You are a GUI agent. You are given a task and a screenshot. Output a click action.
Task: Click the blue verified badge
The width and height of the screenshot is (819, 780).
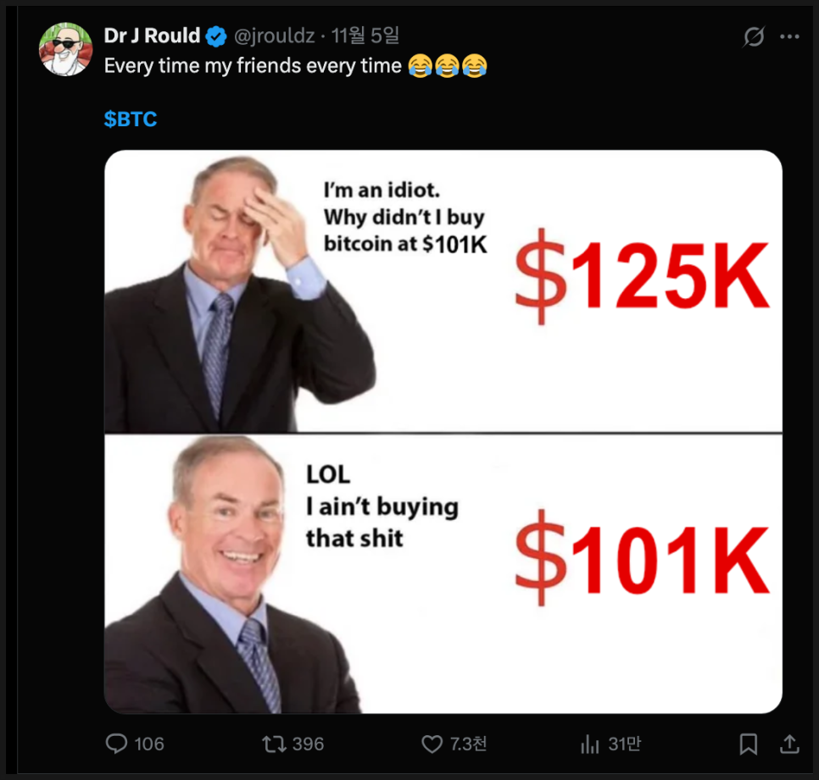[x=215, y=36]
